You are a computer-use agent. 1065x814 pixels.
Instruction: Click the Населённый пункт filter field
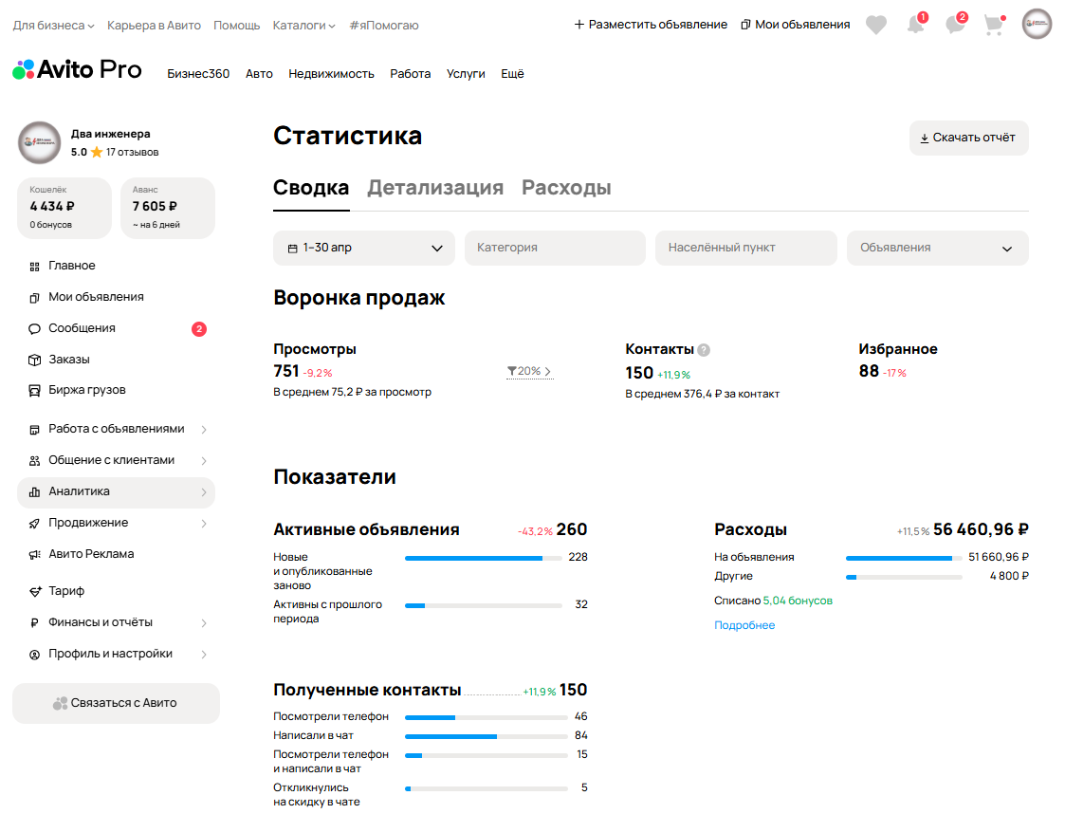745,248
